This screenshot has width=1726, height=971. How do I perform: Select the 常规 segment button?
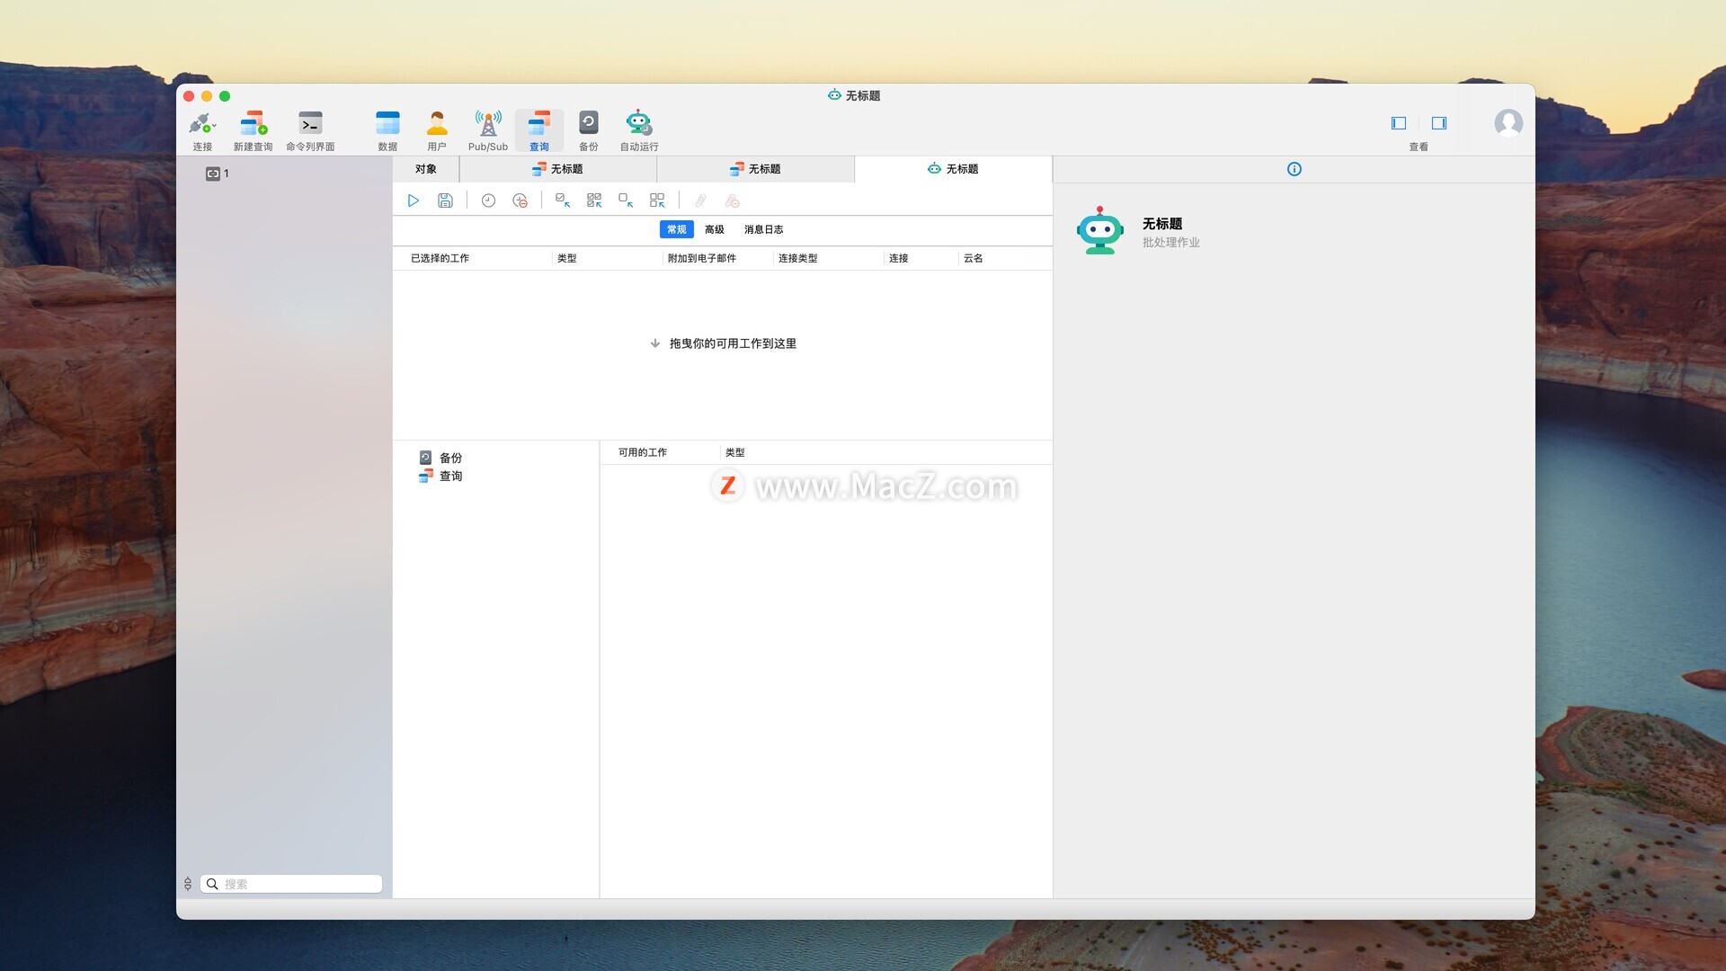click(676, 229)
